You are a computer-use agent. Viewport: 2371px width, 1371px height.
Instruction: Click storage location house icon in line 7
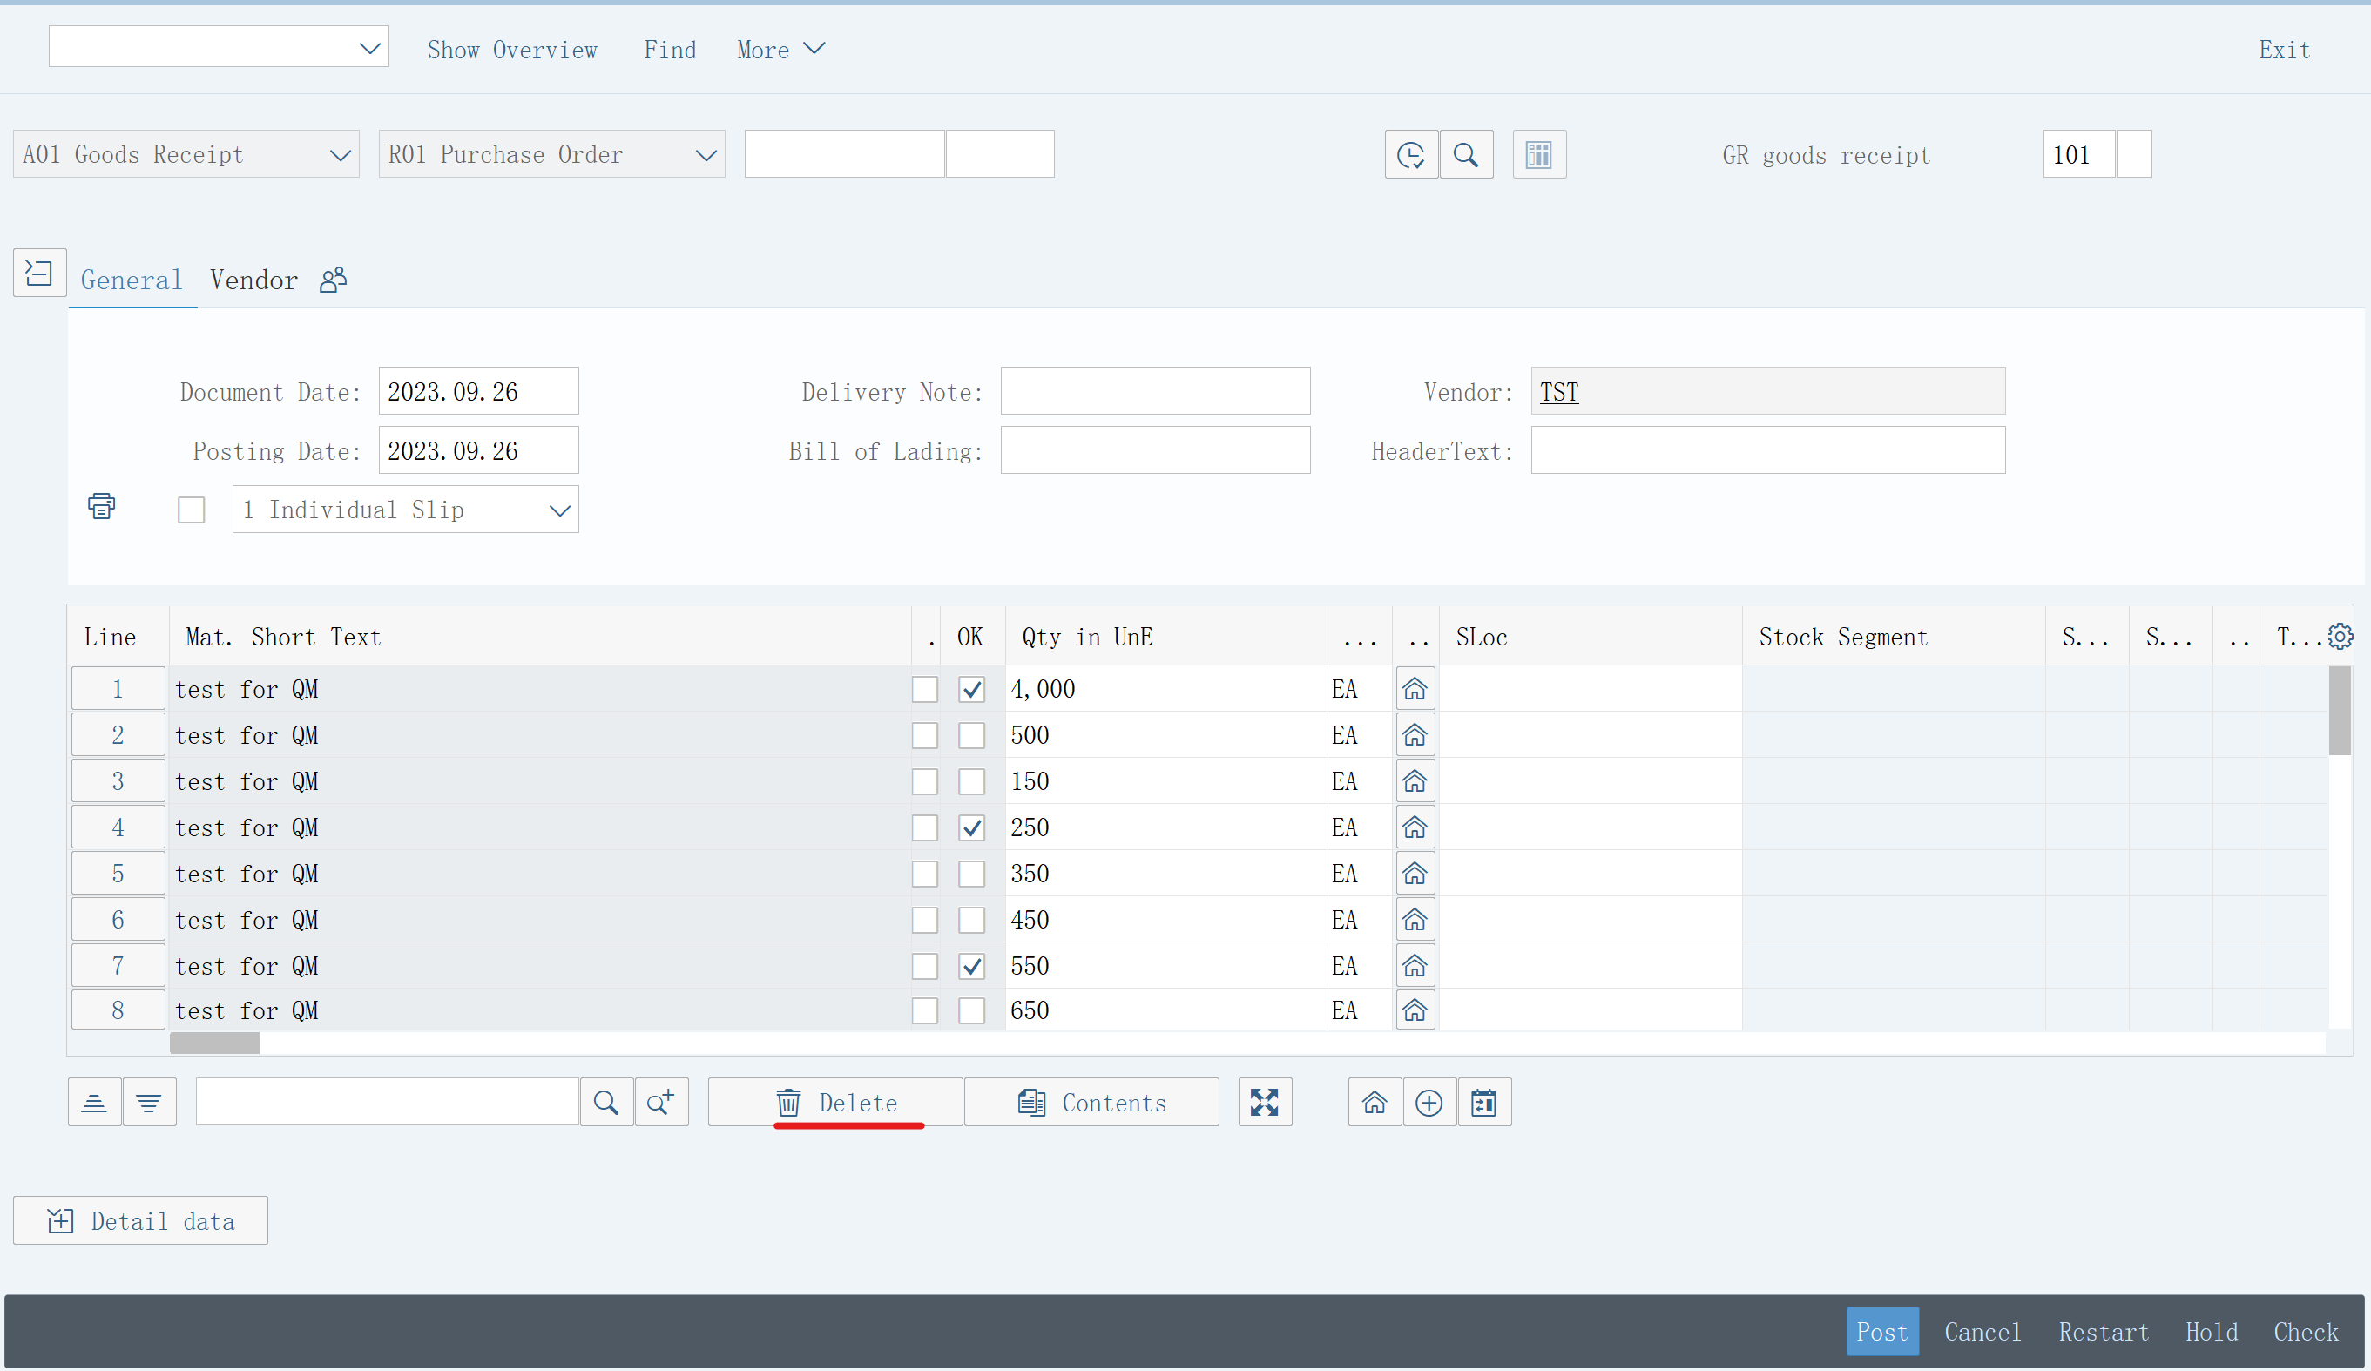(x=1414, y=966)
